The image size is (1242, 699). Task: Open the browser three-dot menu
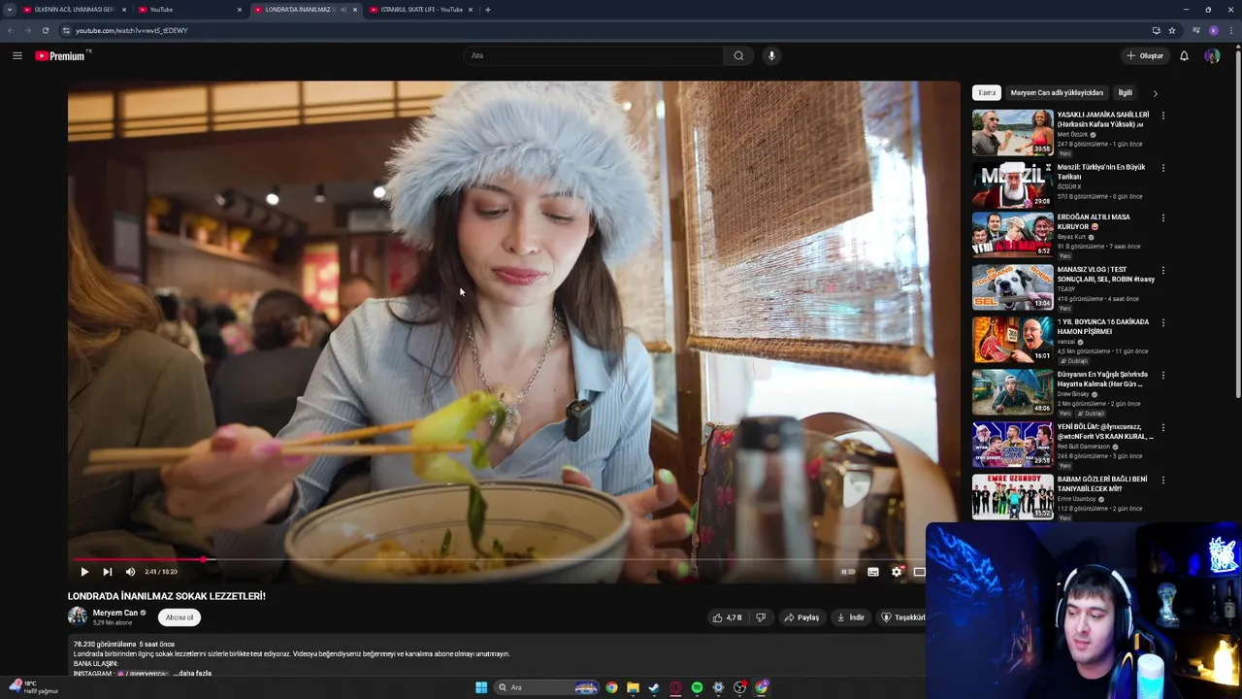click(x=1232, y=30)
